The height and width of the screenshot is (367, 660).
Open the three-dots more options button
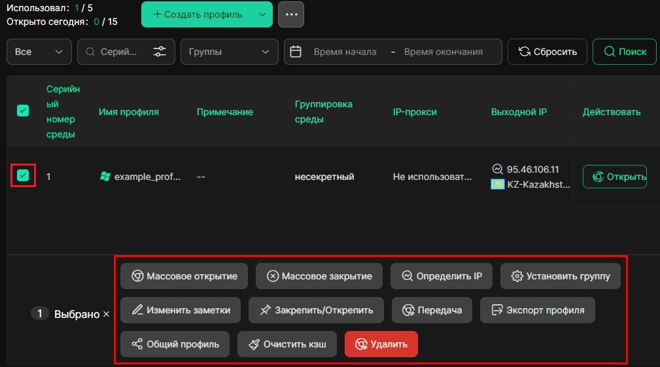(291, 14)
